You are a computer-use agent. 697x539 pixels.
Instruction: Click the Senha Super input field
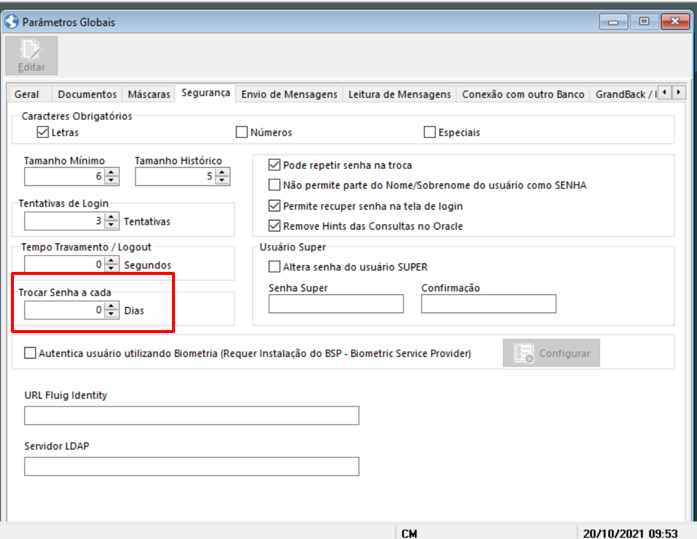click(x=336, y=304)
